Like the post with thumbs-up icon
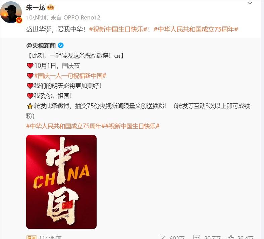Image resolution: width=264 pixels, height=239 pixels. (231, 237)
